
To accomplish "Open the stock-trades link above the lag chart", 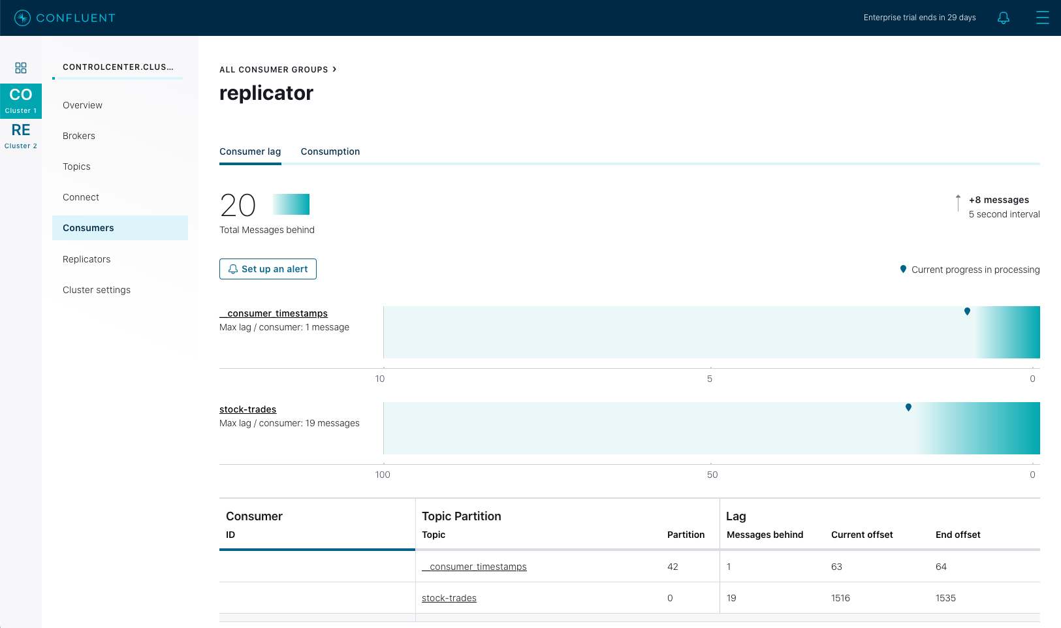I will [x=247, y=409].
